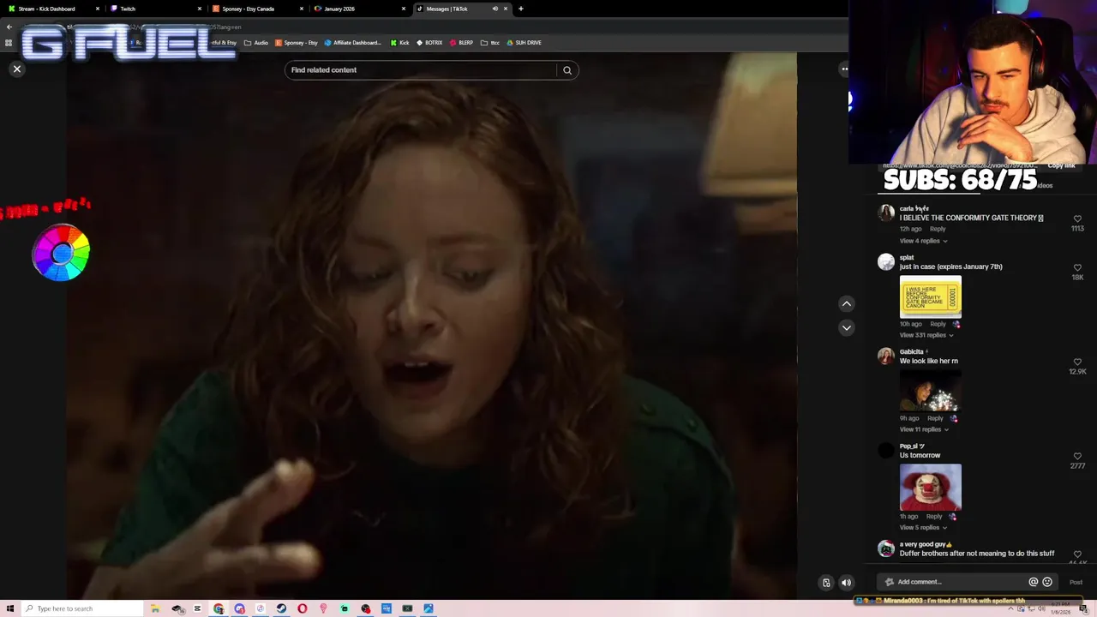The image size is (1097, 617).
Task: Open a new browser tab
Action: [x=521, y=9]
